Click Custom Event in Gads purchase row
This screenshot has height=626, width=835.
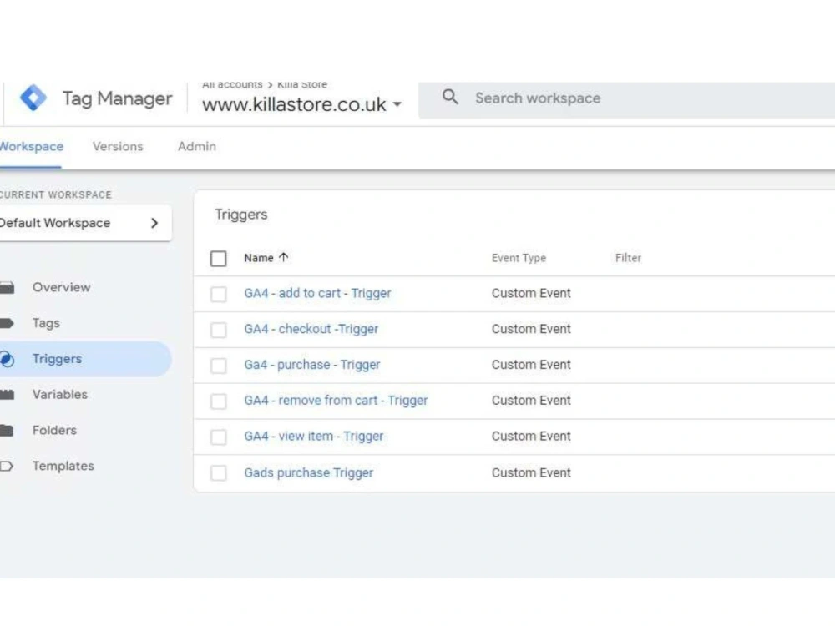point(531,472)
